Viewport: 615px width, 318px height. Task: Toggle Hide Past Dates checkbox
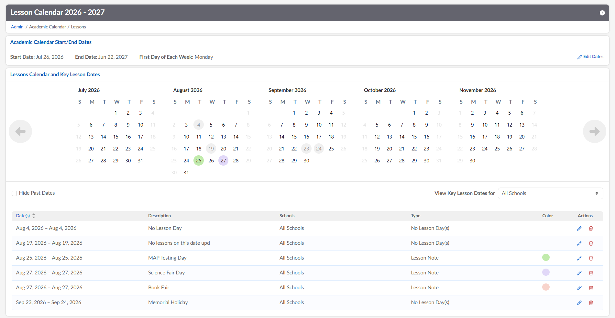14,193
